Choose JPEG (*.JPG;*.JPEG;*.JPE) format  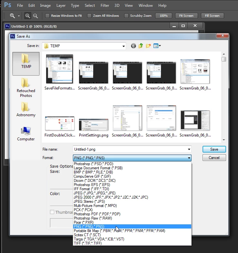tap(132, 193)
